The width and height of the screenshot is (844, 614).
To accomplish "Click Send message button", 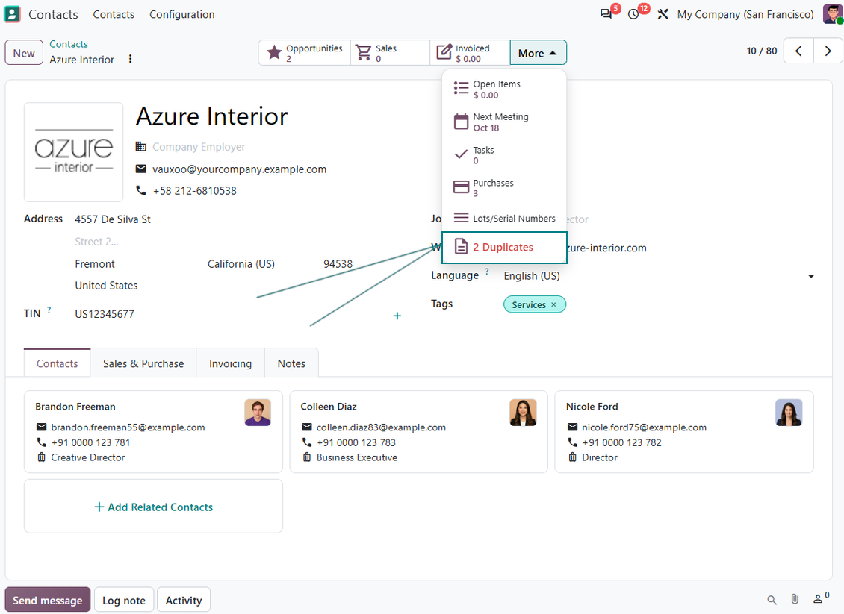I will pyautogui.click(x=47, y=600).
